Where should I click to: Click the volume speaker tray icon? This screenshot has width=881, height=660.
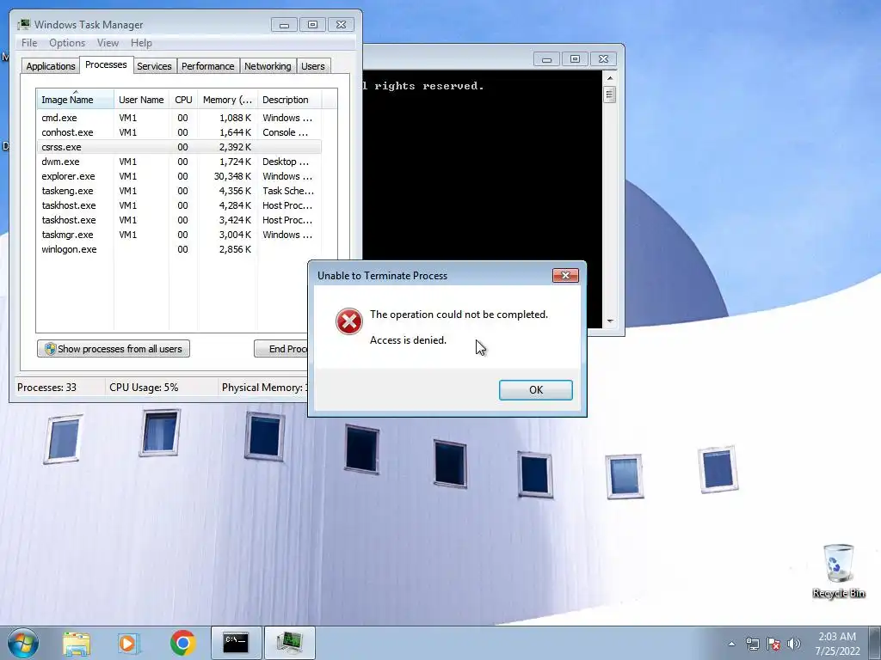794,644
